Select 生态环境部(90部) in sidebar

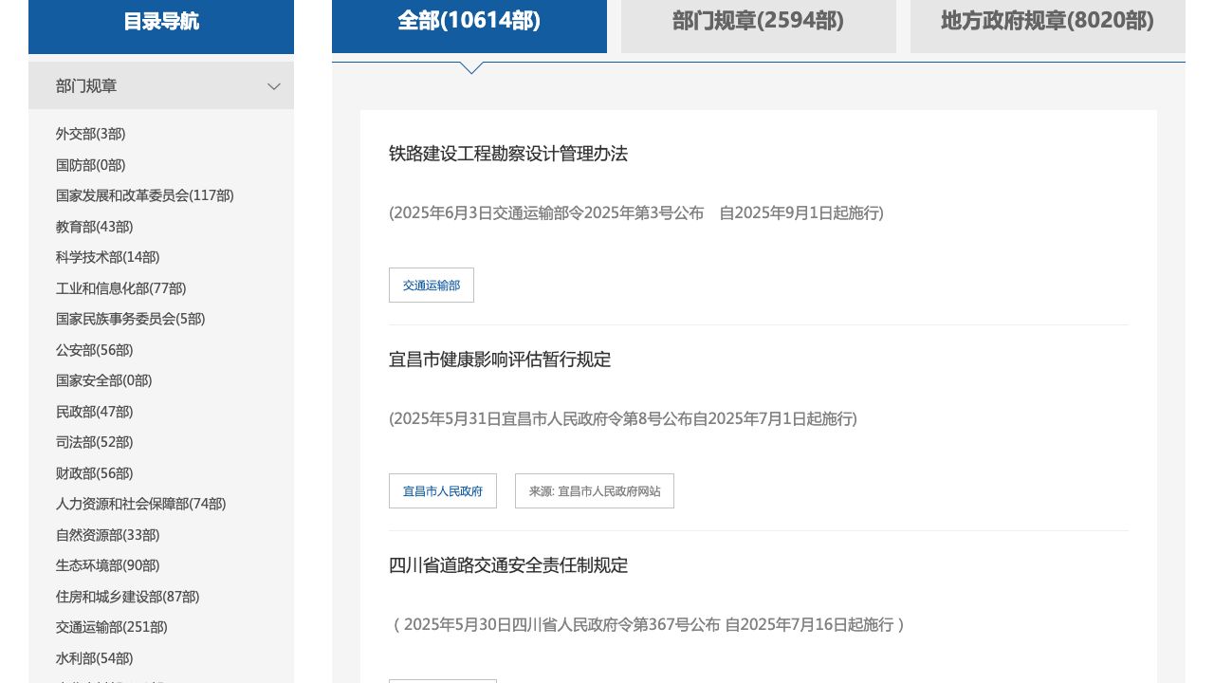pos(107,565)
